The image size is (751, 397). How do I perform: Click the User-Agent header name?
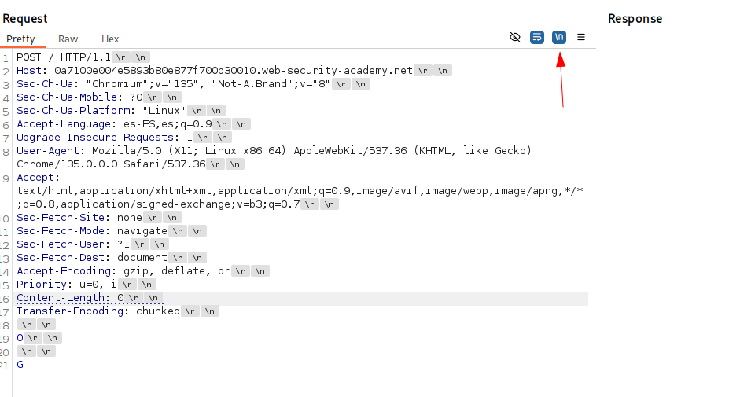[x=48, y=151]
